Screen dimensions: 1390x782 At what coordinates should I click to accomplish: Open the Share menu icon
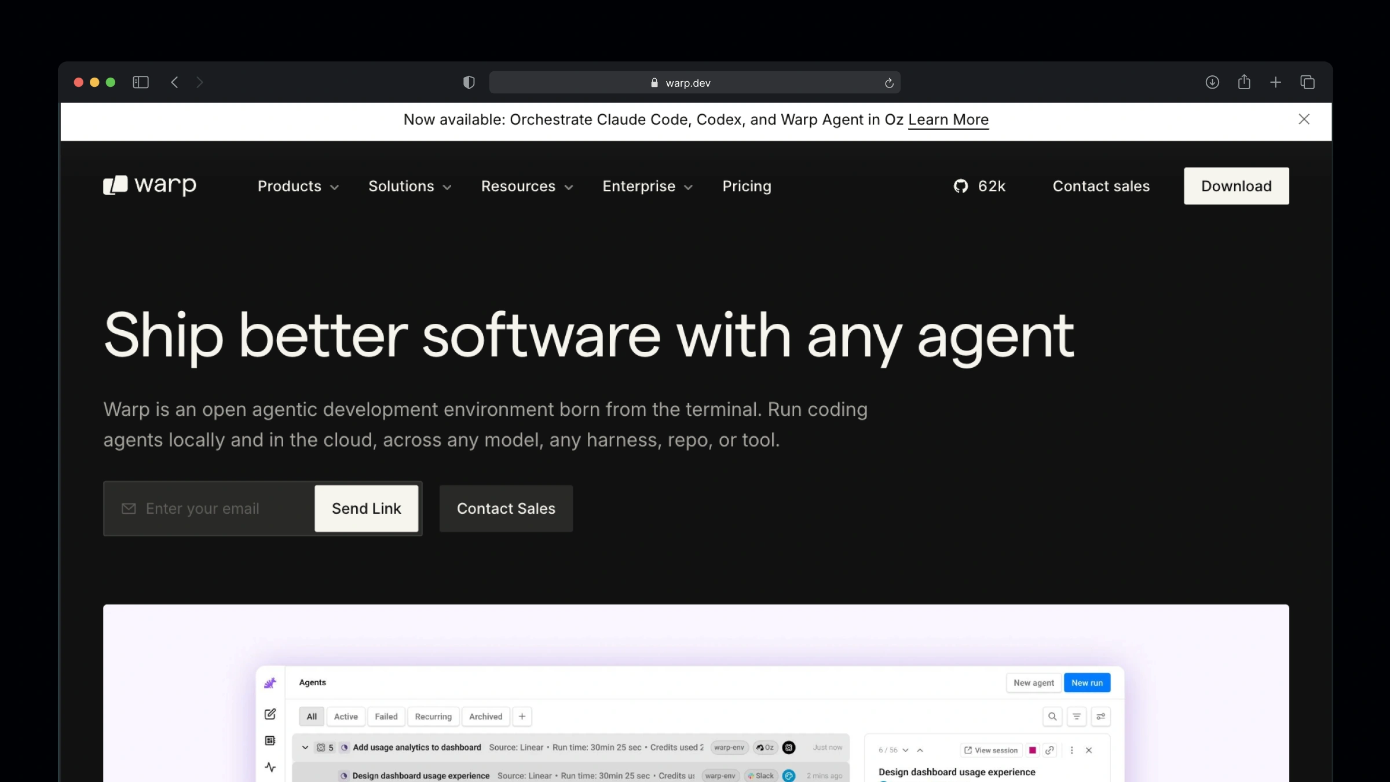click(1244, 82)
